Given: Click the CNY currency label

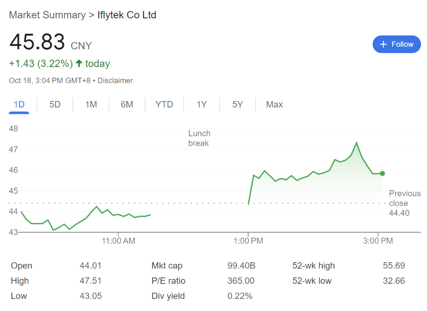Looking at the screenshot, I should tap(81, 46).
